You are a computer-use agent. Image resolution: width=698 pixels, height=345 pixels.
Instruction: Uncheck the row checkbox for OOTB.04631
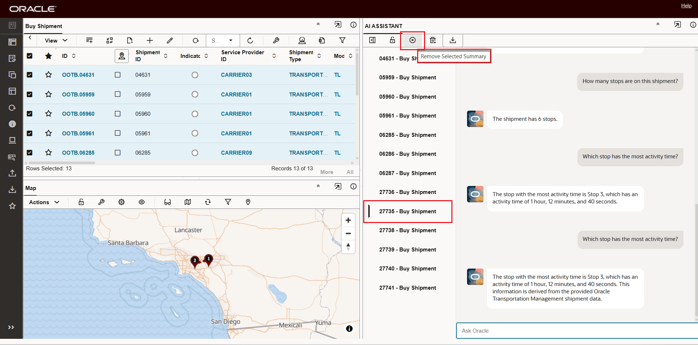pyautogui.click(x=30, y=75)
